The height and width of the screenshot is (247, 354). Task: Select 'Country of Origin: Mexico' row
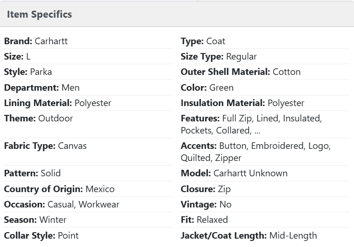coord(88,189)
